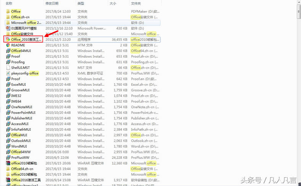301x186 pixels.
Task: Click the date 2015/12/16 22:10
Action: [59, 28]
